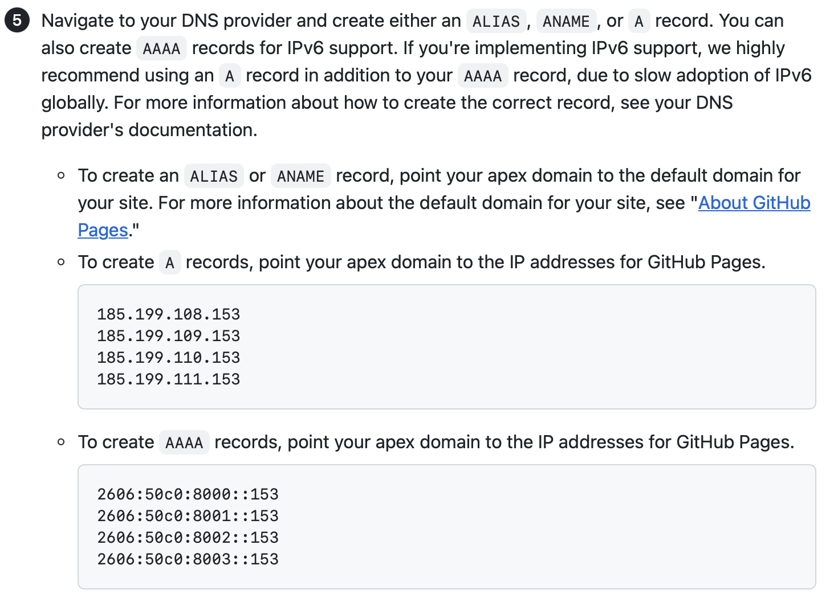The width and height of the screenshot is (838, 598).
Task: Click the 185.199.110.153 address line
Action: (x=168, y=358)
